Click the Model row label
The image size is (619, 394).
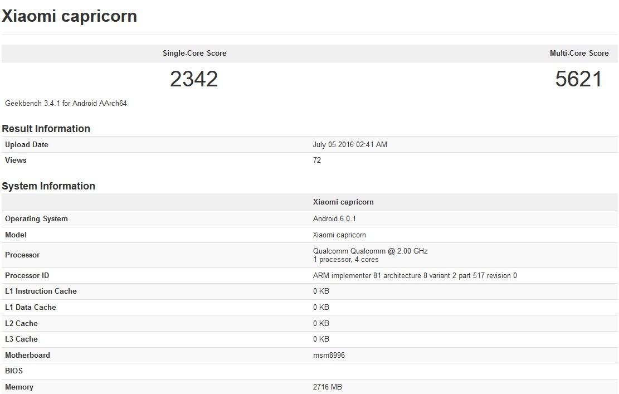point(16,235)
